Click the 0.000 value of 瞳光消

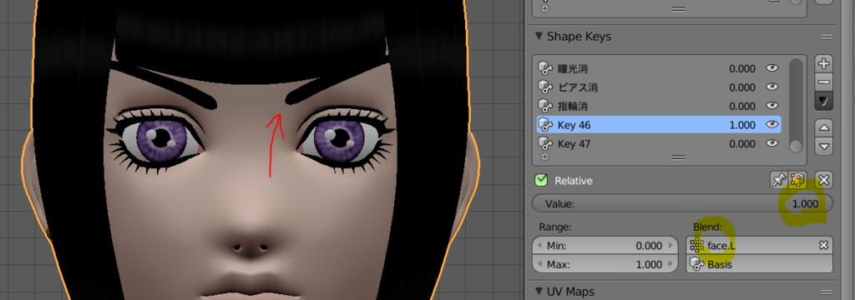(x=742, y=68)
